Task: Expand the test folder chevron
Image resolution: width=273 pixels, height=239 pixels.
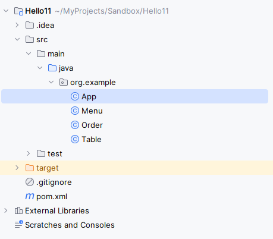Action: 29,153
